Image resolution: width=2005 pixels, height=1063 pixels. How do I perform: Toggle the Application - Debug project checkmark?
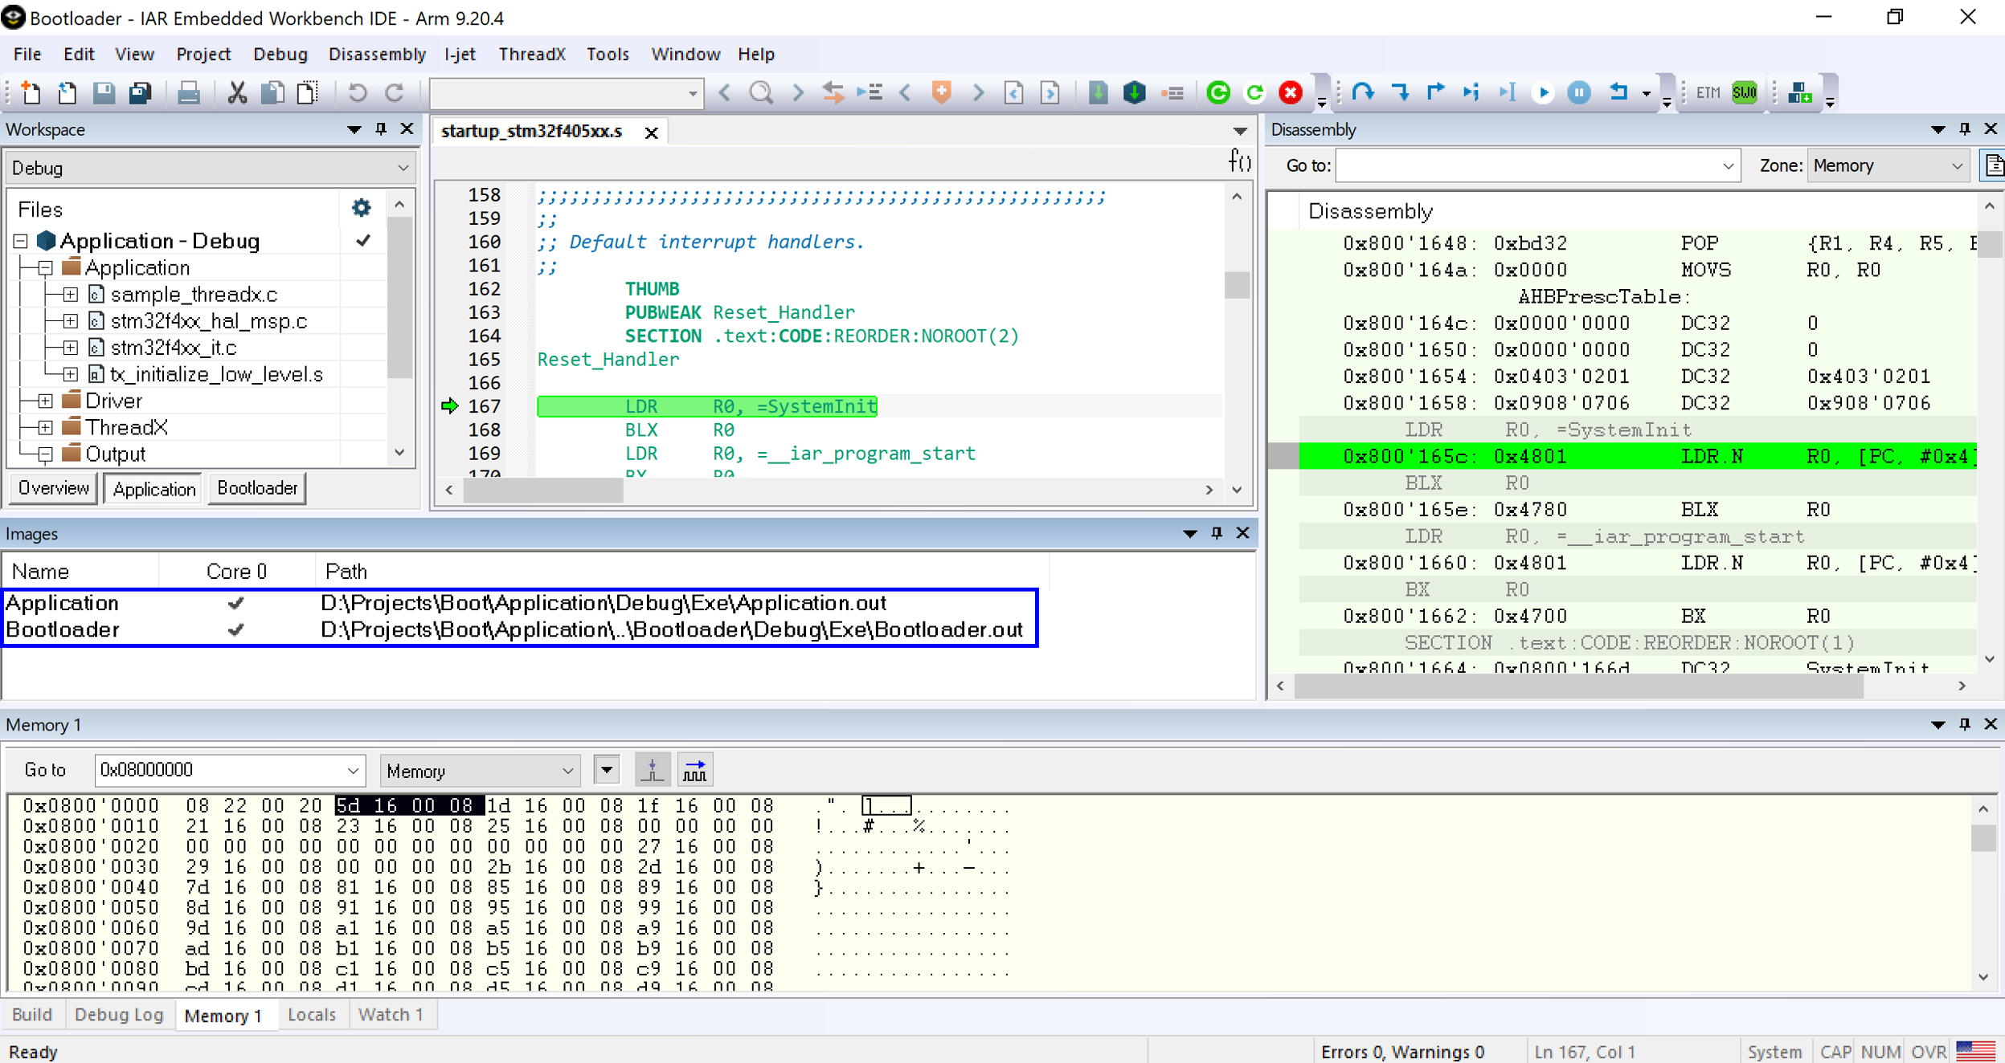(x=363, y=240)
